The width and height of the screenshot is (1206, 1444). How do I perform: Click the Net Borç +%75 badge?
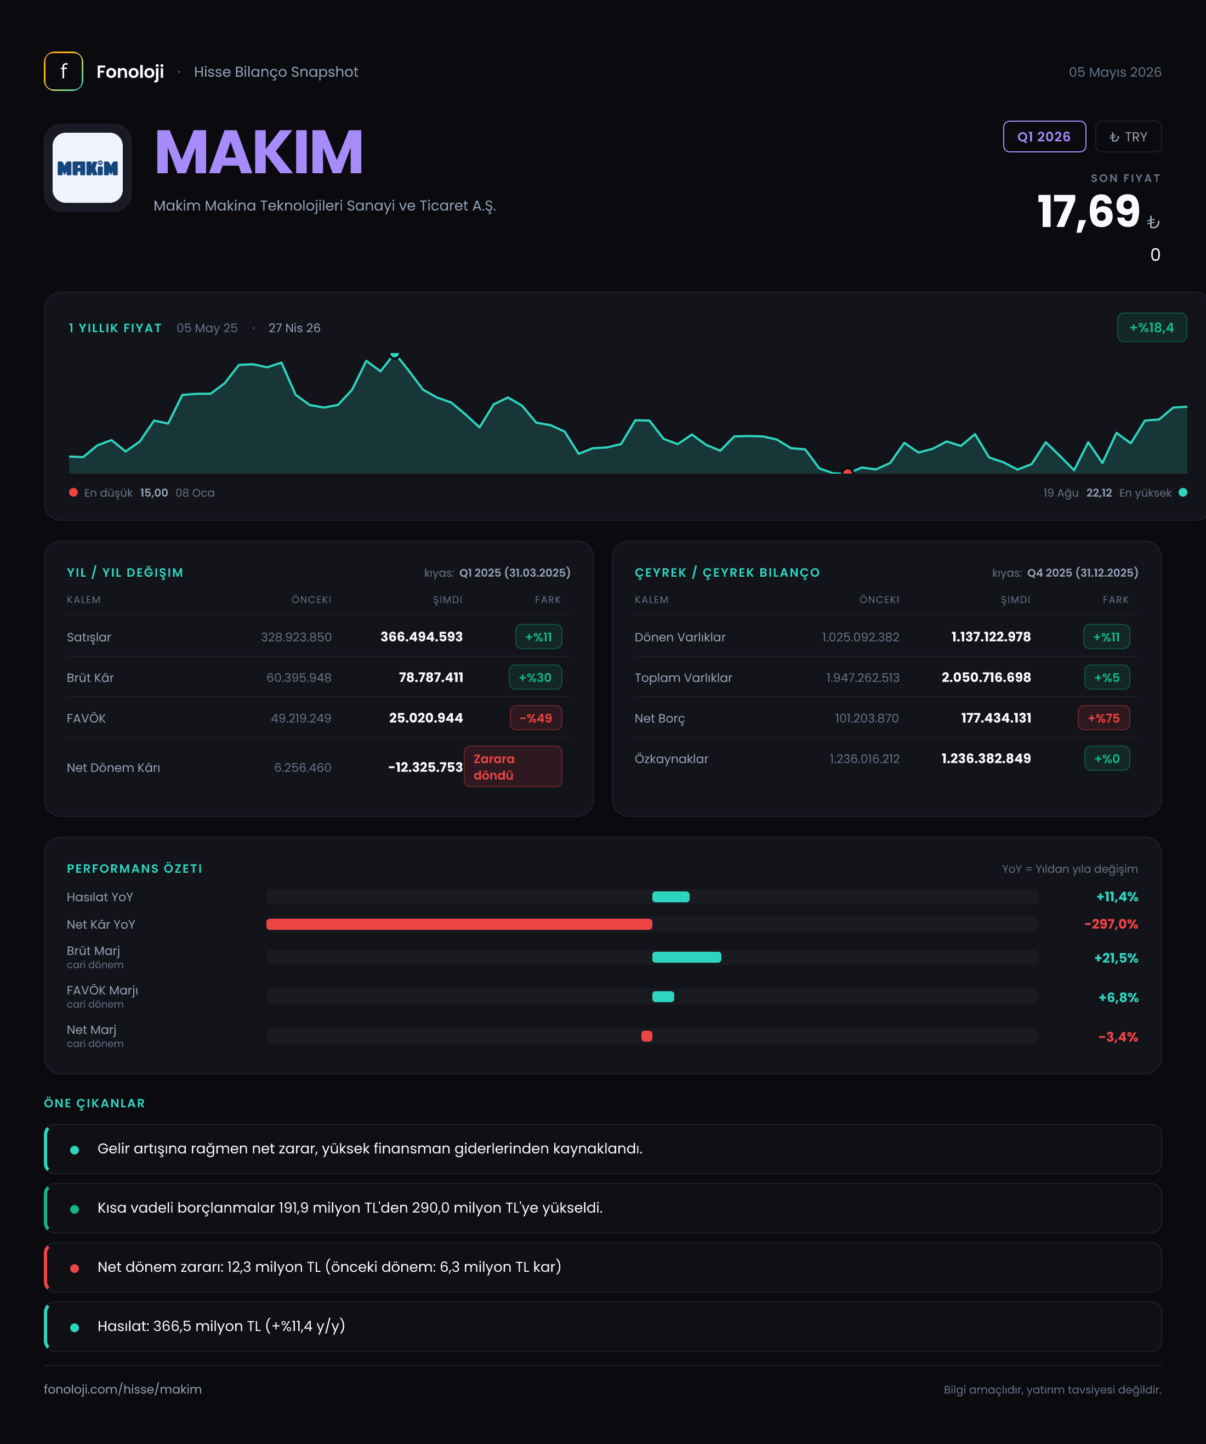click(x=1103, y=718)
